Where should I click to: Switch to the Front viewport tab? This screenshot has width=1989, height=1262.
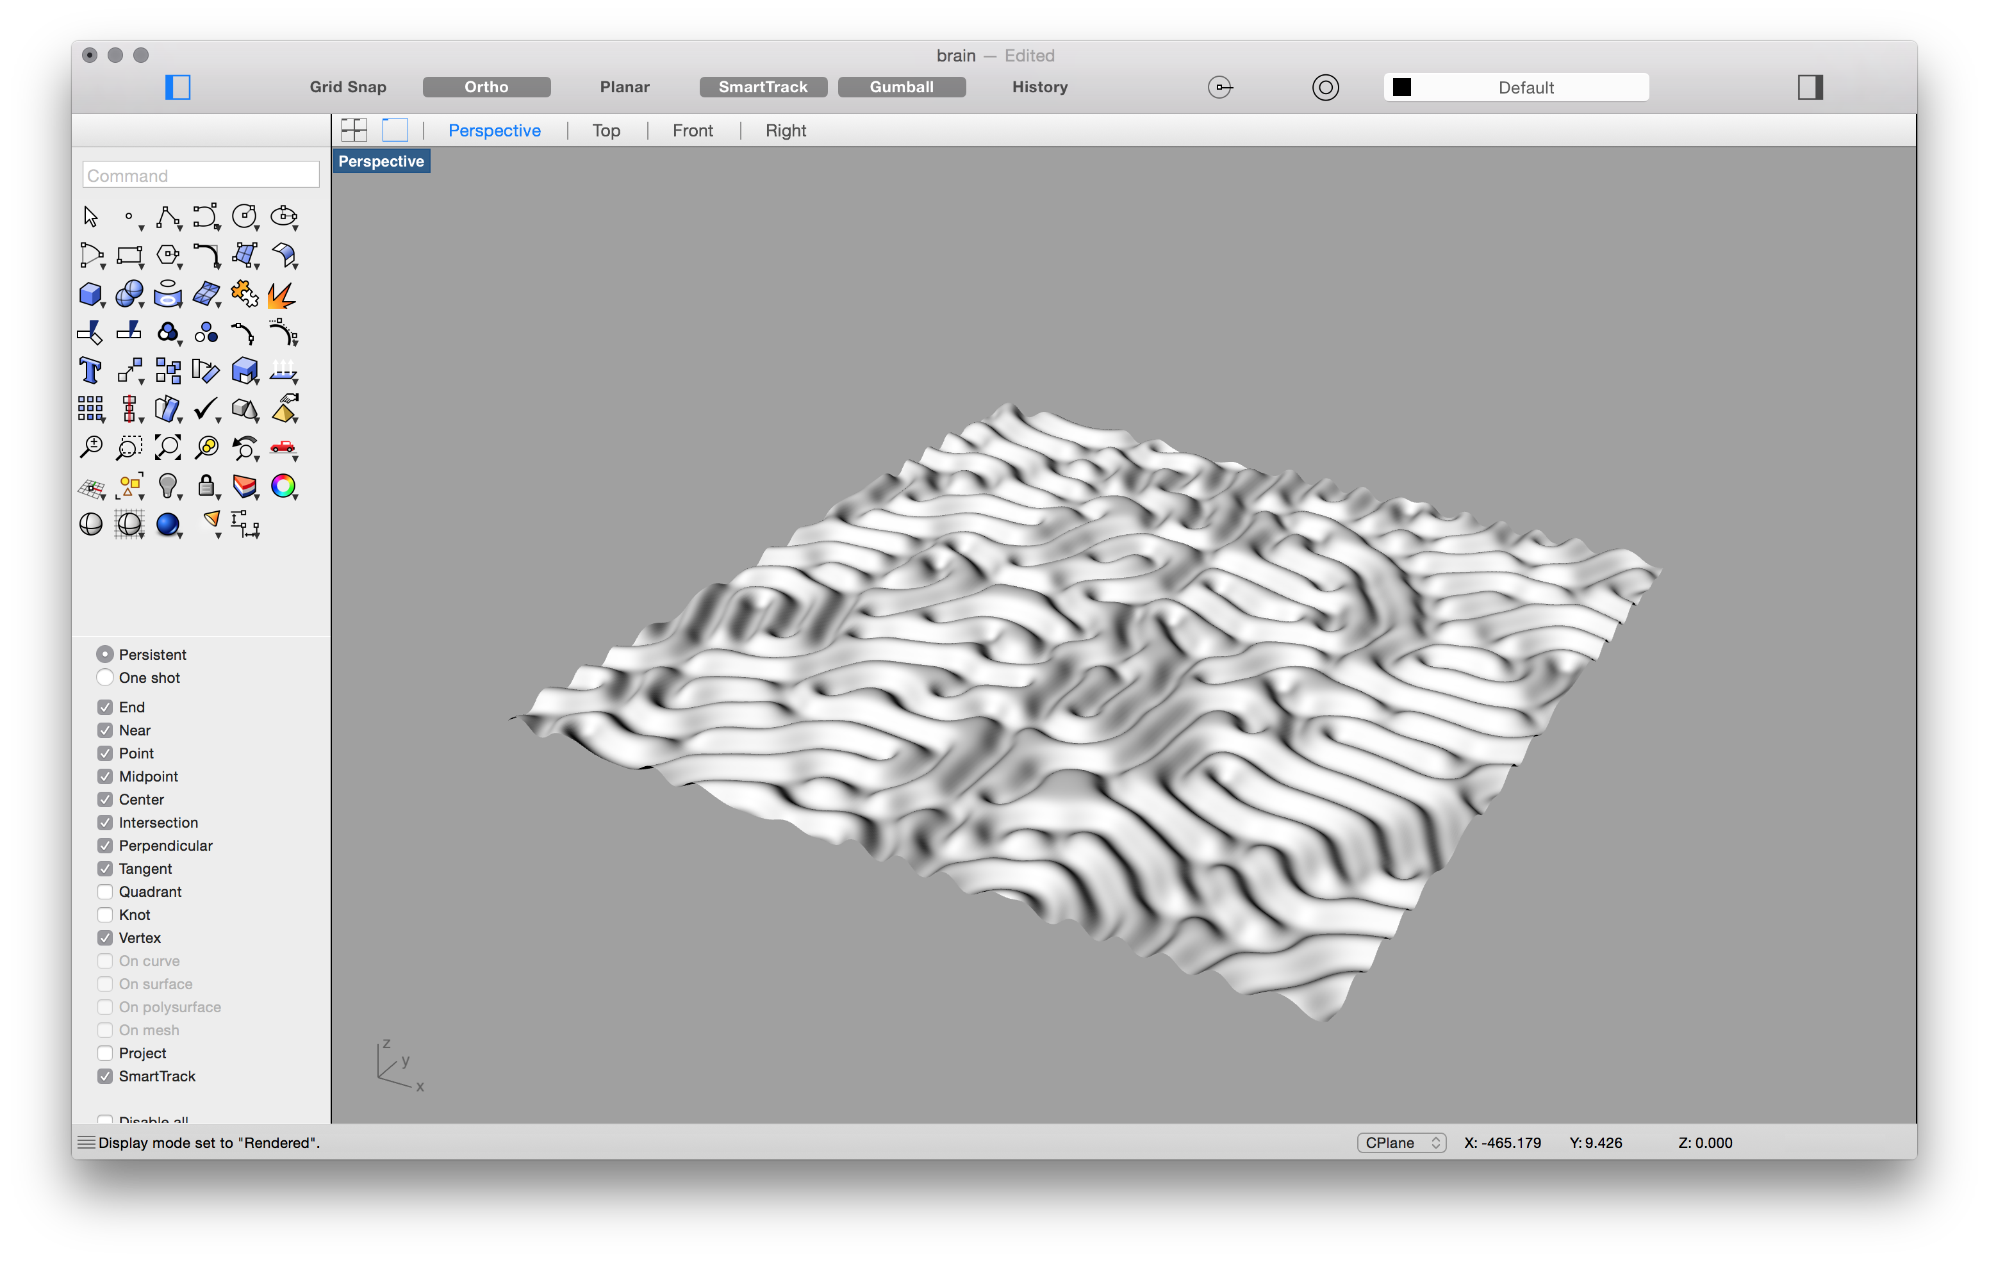click(x=692, y=131)
